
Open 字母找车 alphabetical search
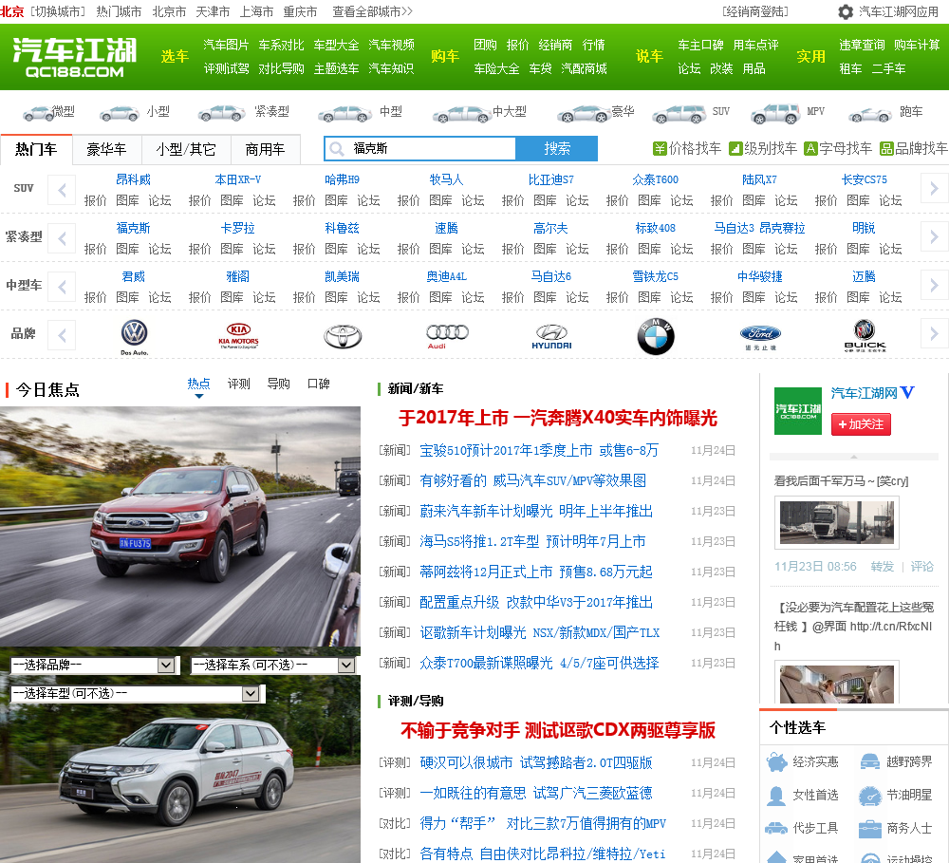click(x=838, y=148)
